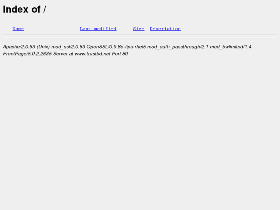Screen dimensions: 280x210
Task: Click the word "modified" in the header link
Action: pos(105,29)
